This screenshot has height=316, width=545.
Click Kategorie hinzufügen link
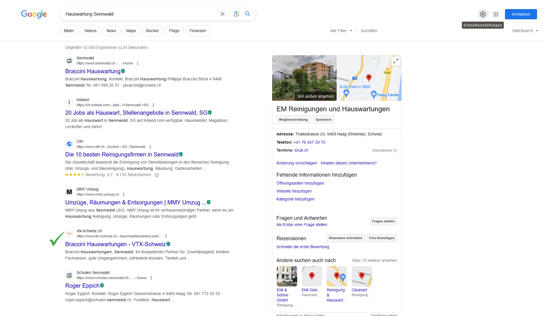[x=295, y=199]
